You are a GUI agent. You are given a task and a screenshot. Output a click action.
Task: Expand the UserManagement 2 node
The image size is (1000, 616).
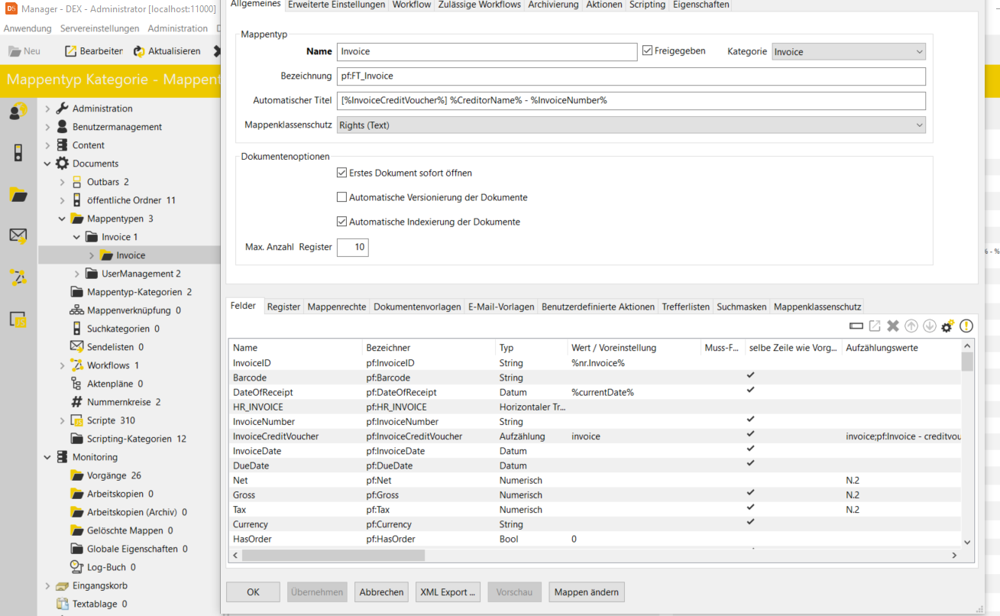tap(76, 274)
